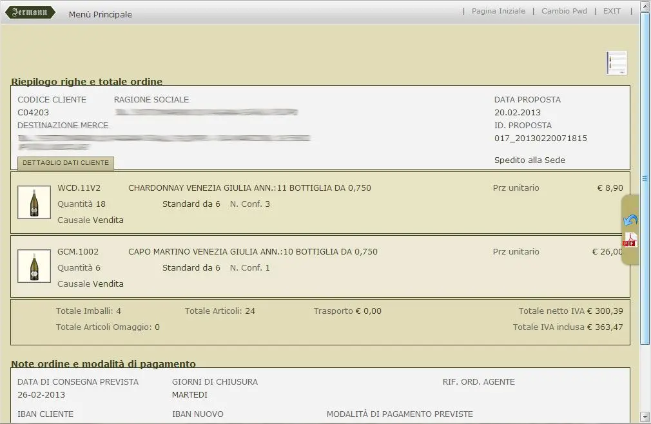Click delivery date 26-02-2013
This screenshot has height=424, width=651.
pyautogui.click(x=41, y=395)
